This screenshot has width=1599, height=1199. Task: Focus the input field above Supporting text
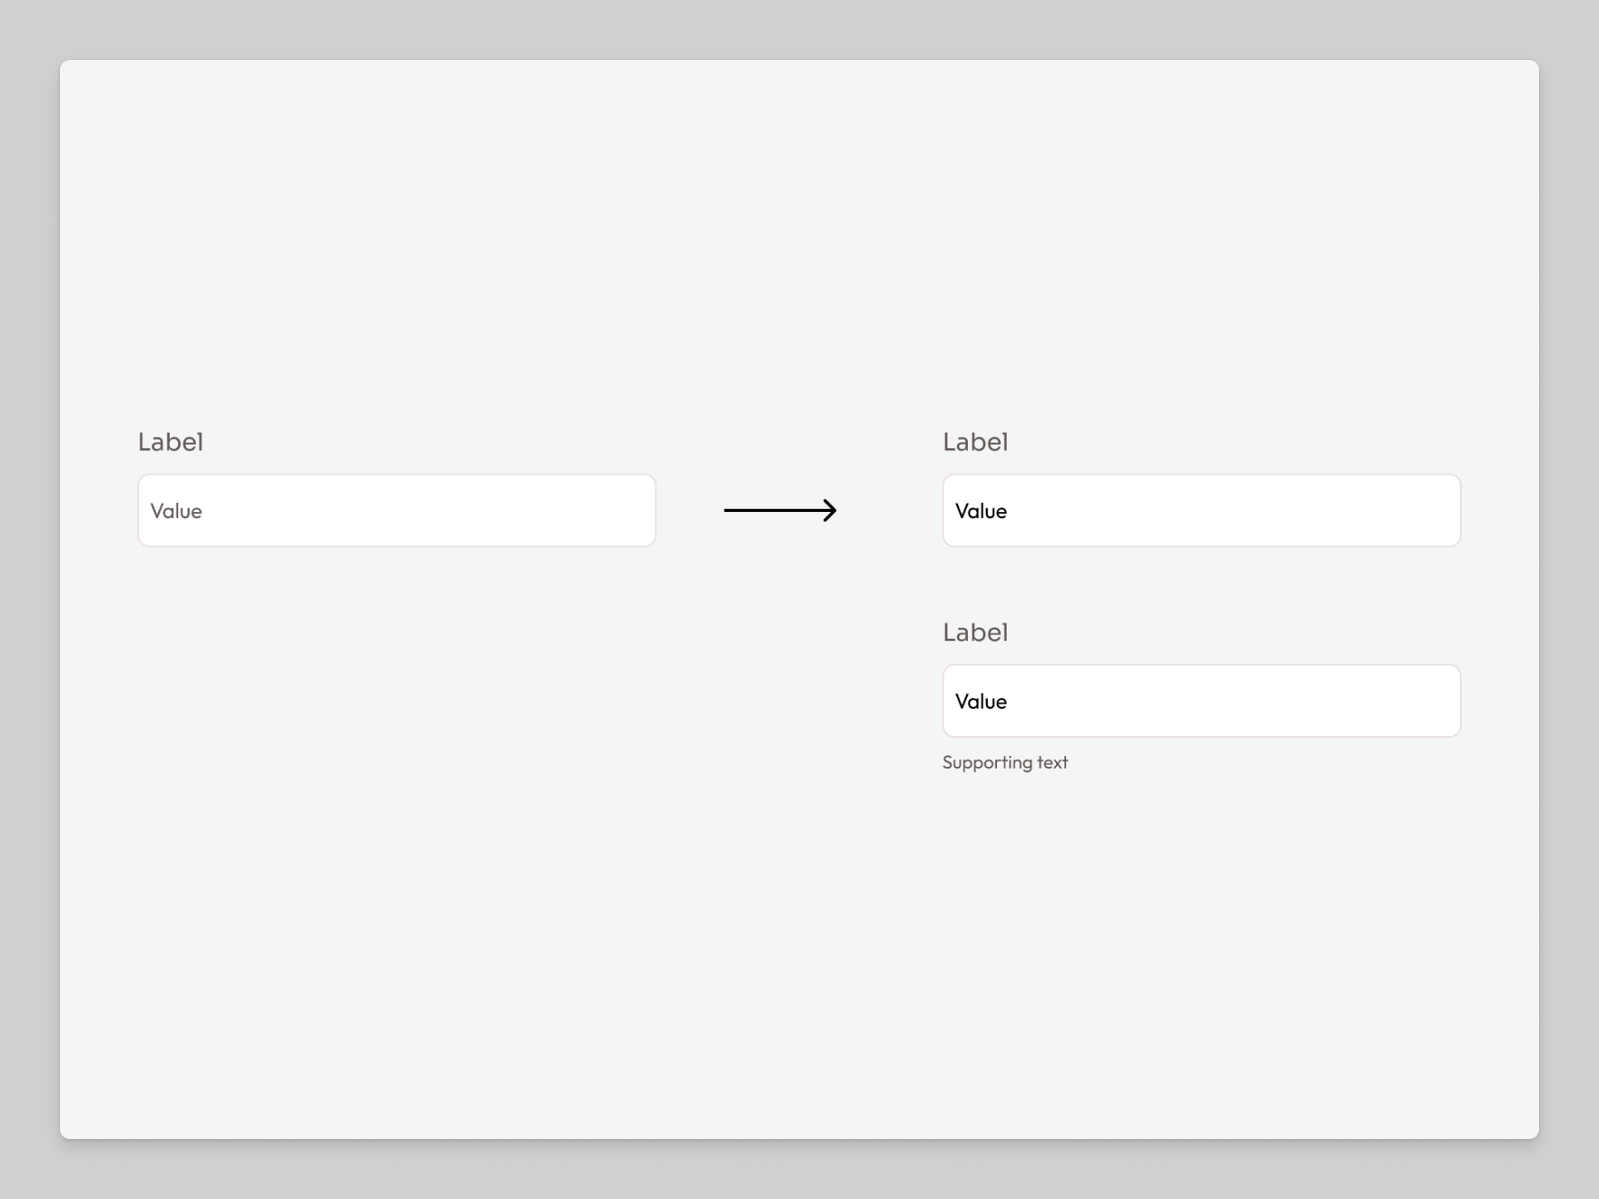pyautogui.click(x=1201, y=701)
